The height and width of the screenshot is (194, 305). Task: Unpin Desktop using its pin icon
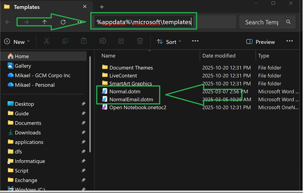pyautogui.click(x=83, y=104)
